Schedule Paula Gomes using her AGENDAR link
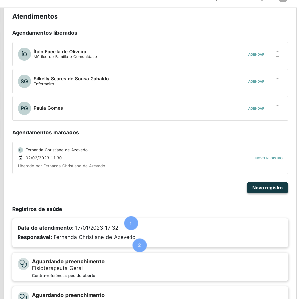The height and width of the screenshot is (299, 297). click(x=256, y=108)
